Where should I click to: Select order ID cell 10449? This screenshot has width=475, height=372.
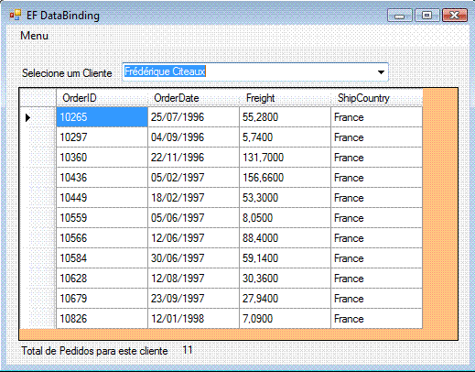pyautogui.click(x=102, y=198)
